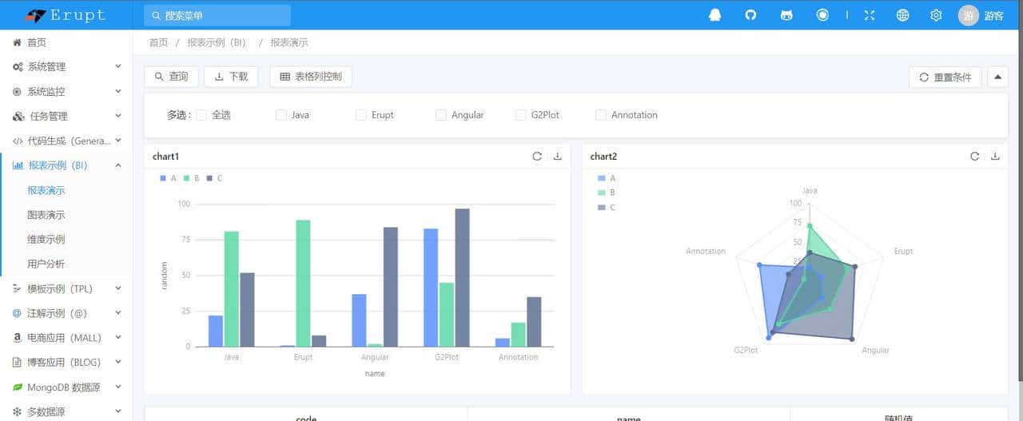Click the QQ penguin icon in header
The image size is (1023, 421).
(x=715, y=15)
